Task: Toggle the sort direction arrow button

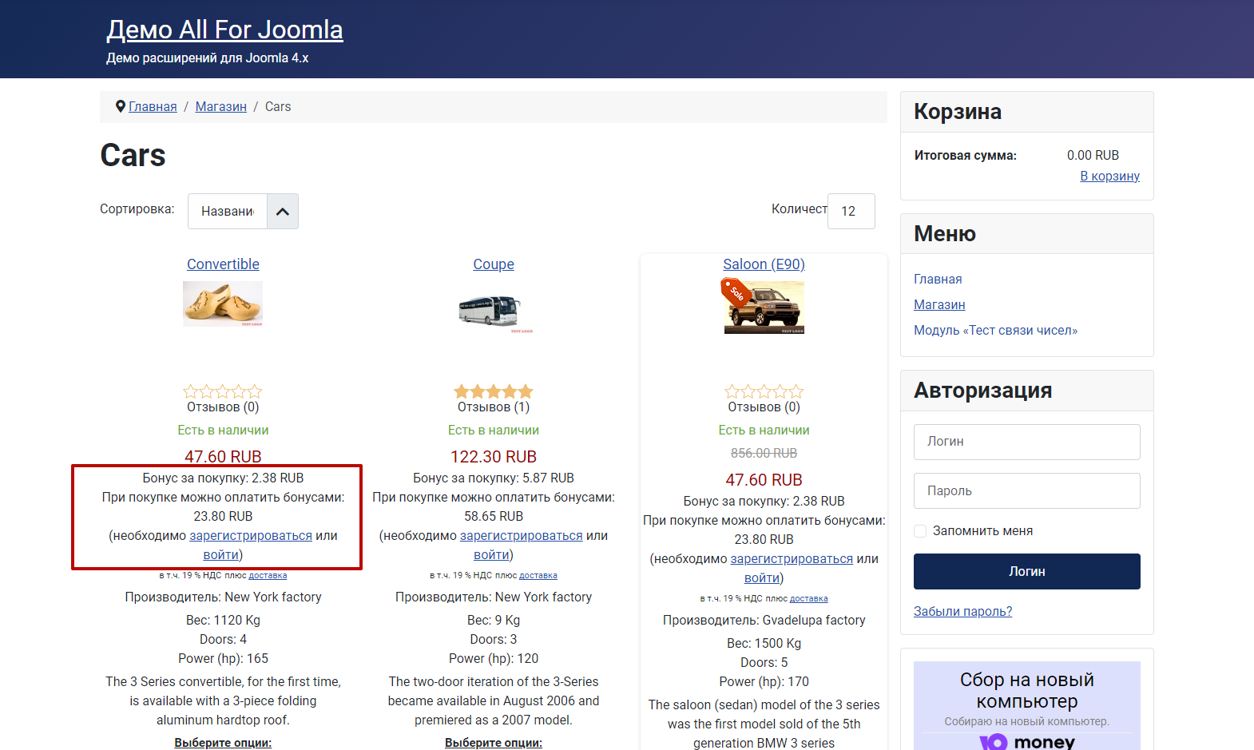Action: (x=282, y=212)
